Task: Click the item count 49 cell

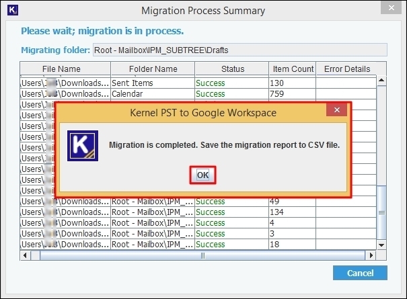Action: 292,202
